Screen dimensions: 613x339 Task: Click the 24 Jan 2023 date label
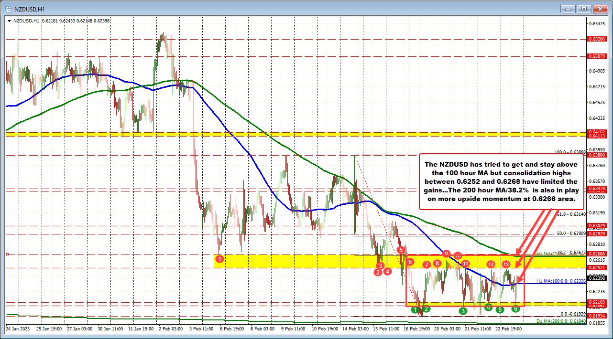tap(18, 329)
